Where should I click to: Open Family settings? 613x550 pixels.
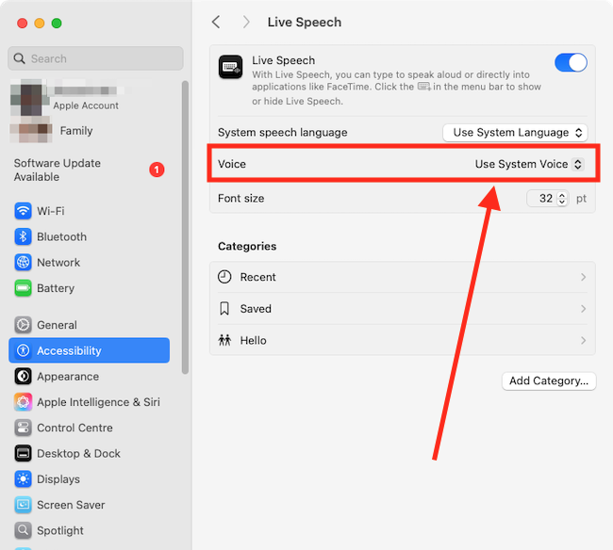click(x=90, y=131)
